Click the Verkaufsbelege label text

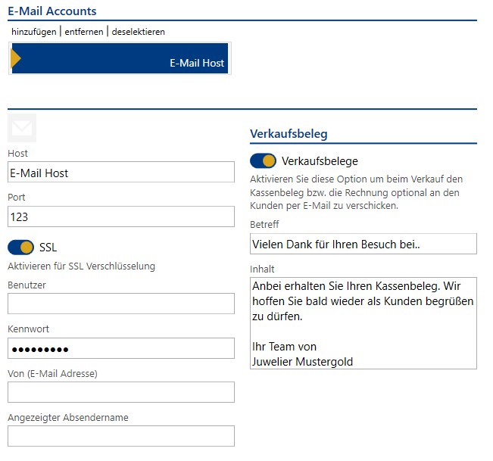tap(320, 161)
